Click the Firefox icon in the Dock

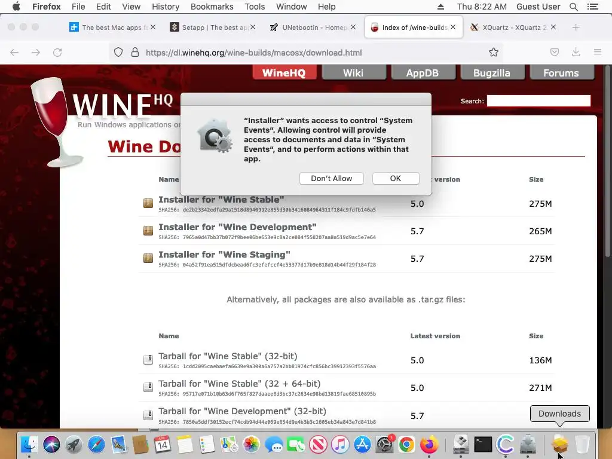[429, 445]
